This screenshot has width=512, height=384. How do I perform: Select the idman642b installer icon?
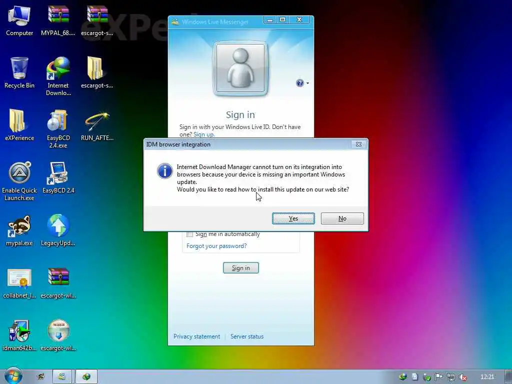click(19, 335)
